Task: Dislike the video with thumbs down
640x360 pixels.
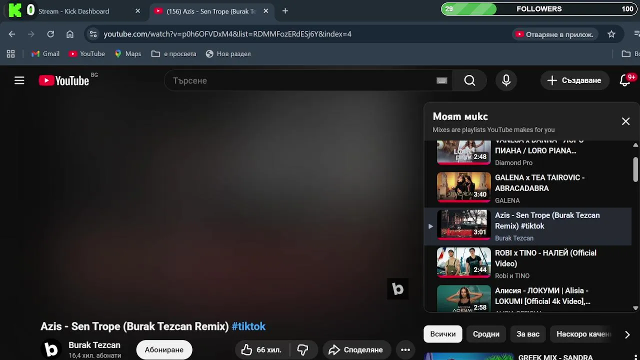Action: (303, 350)
